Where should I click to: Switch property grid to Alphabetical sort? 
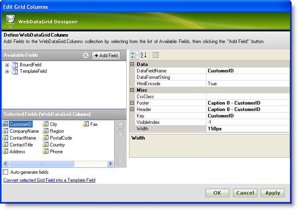(144, 55)
